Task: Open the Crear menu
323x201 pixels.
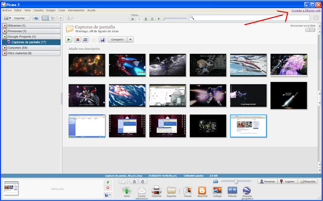Action: 62,10
